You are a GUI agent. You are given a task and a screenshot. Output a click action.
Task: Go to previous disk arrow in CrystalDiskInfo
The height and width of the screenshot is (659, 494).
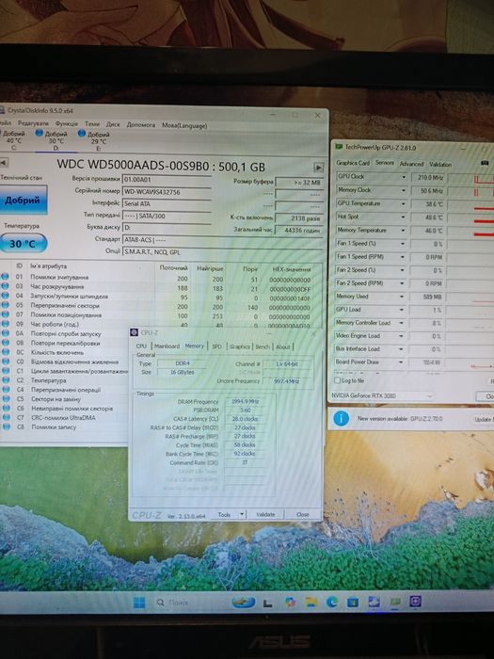pos(4,163)
